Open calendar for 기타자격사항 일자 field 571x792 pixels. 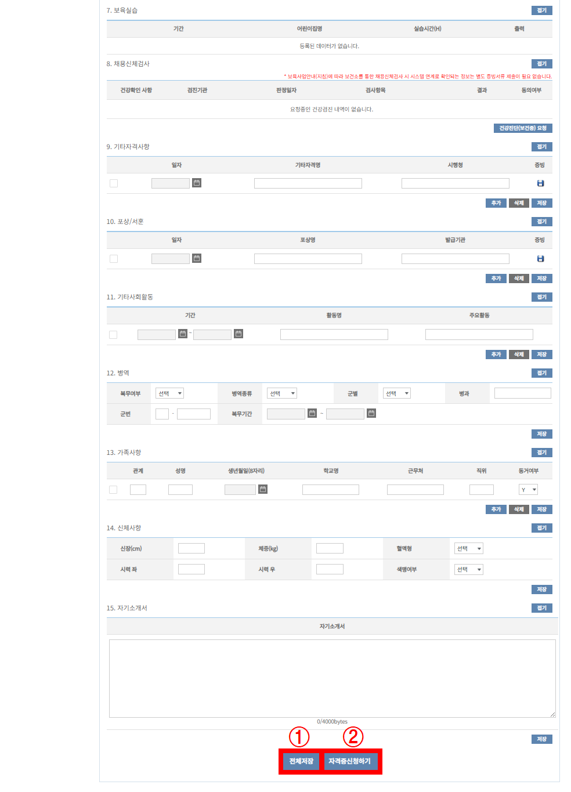coord(197,183)
